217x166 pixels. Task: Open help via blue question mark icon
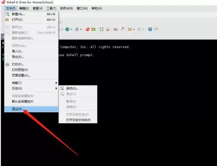click(x=150, y=30)
